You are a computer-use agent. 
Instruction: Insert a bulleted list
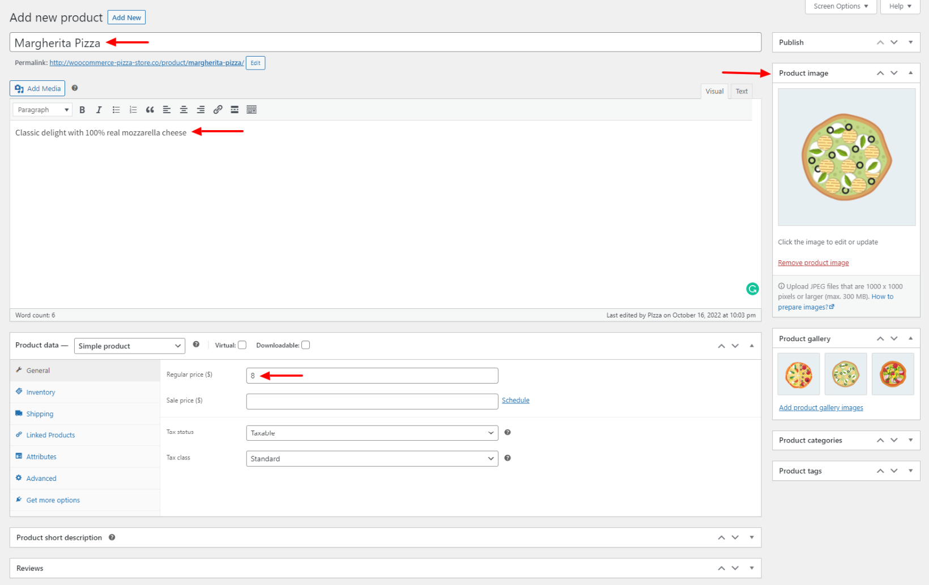116,110
